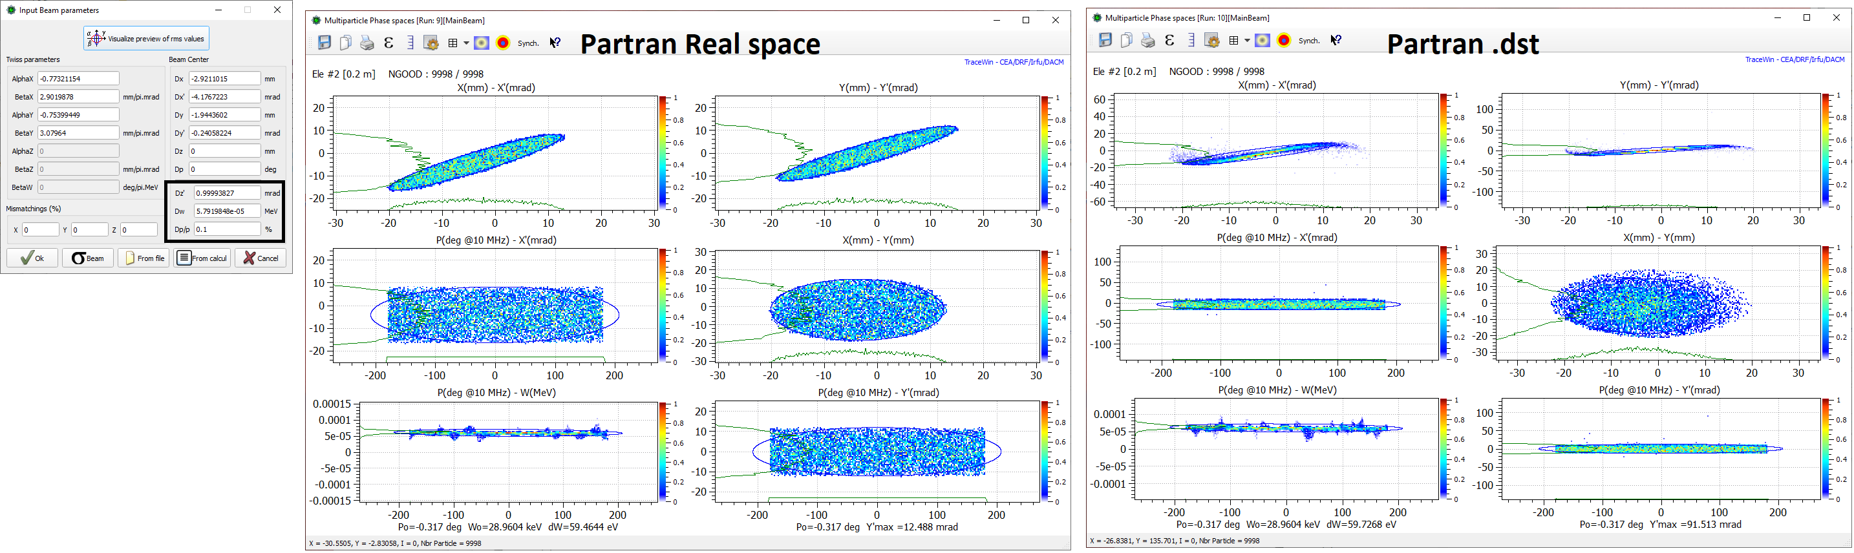This screenshot has width=1854, height=553.
Task: Edit the BetaX input field
Action: pos(78,96)
